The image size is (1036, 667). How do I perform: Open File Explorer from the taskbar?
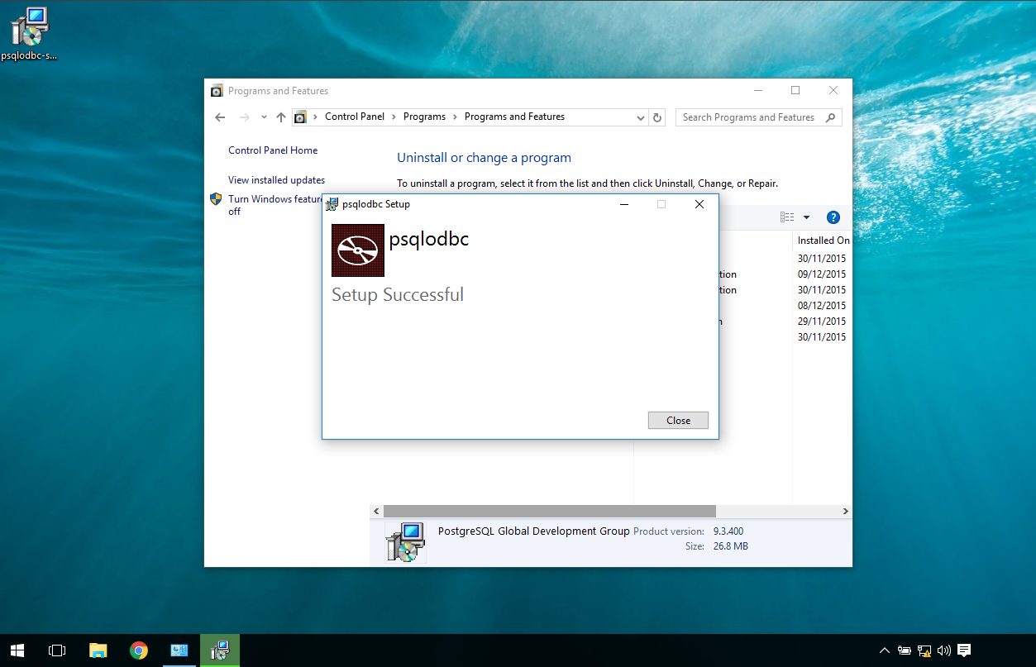[98, 650]
